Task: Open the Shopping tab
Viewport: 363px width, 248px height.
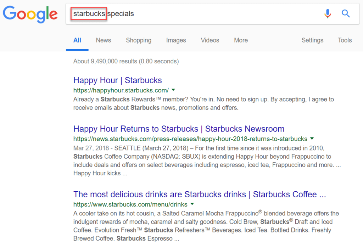Action: tap(138, 40)
